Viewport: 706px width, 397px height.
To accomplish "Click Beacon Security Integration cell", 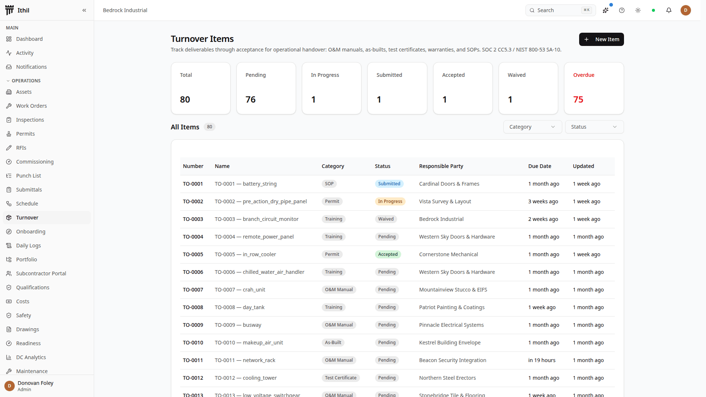I will (x=453, y=360).
